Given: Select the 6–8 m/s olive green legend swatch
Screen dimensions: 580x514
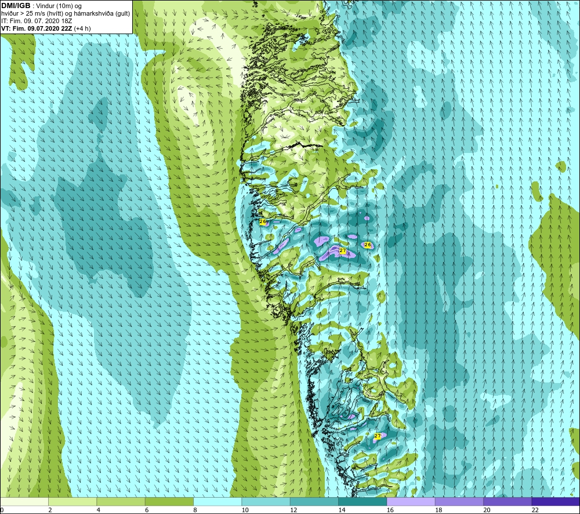Looking at the screenshot, I should coord(169,501).
